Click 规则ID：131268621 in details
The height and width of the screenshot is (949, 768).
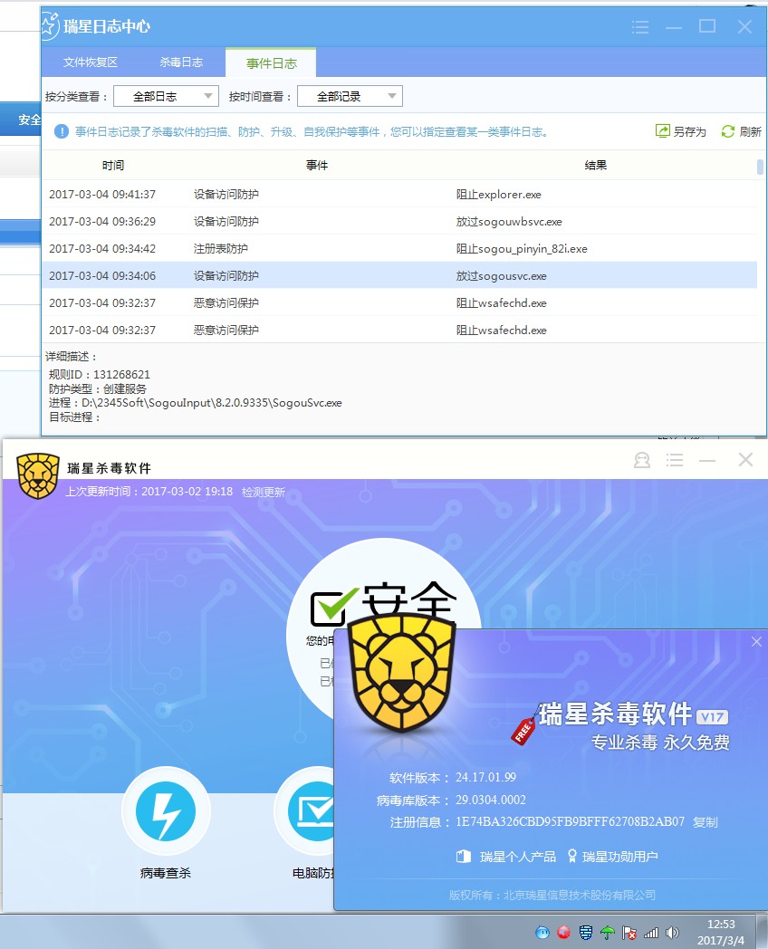pos(100,375)
